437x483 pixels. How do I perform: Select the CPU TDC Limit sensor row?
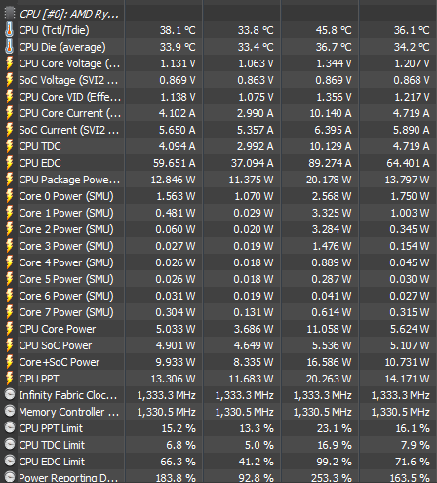click(x=218, y=445)
